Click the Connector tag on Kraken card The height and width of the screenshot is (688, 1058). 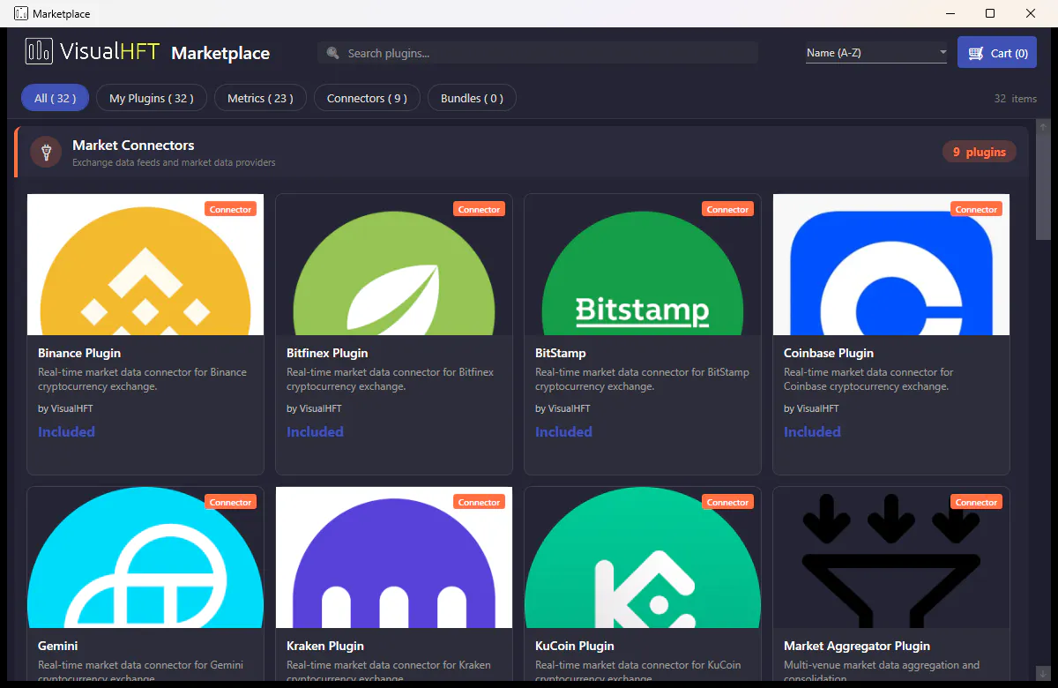480,502
